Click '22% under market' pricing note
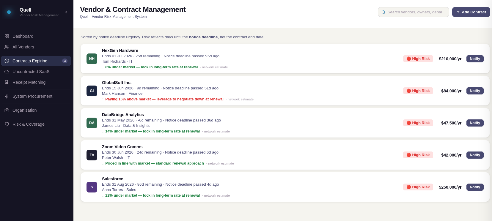Screen dimensions: 492x221 click(151, 195)
